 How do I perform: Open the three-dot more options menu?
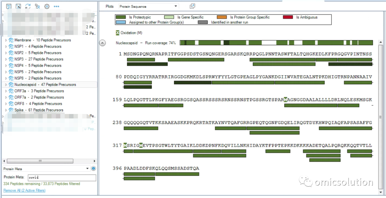click(56, 6)
